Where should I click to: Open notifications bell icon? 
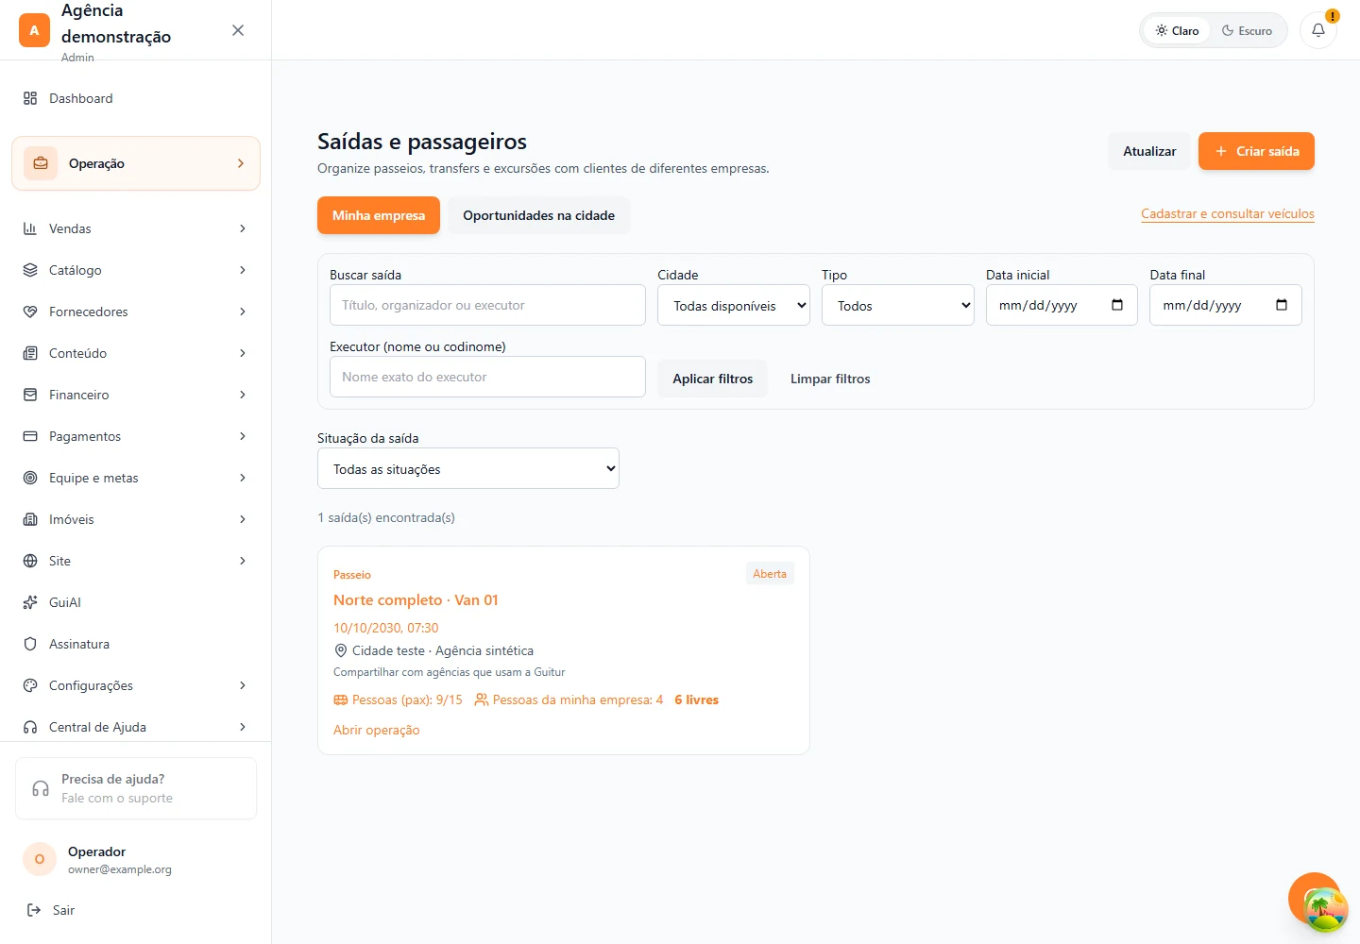coord(1318,30)
